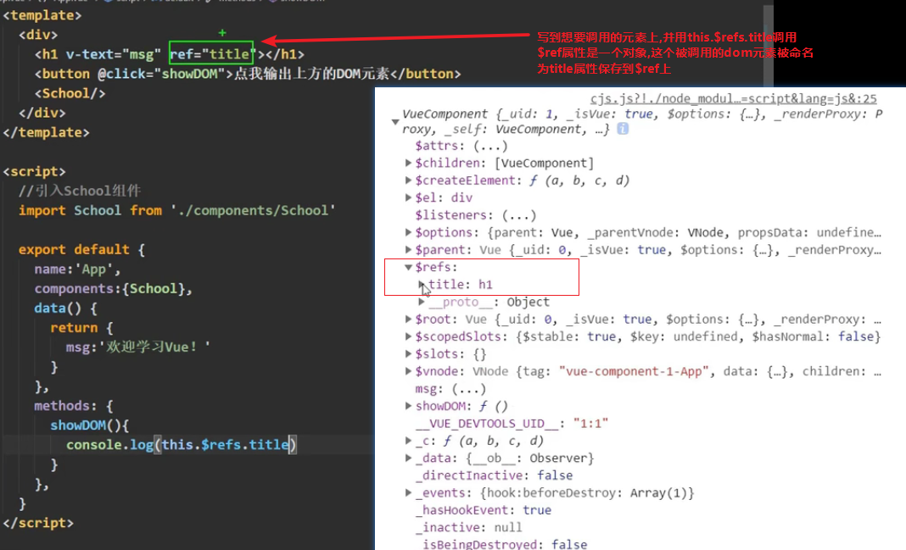Viewport: 906px width, 550px height.
Task: Click the opening <template> tag
Action: [42, 15]
